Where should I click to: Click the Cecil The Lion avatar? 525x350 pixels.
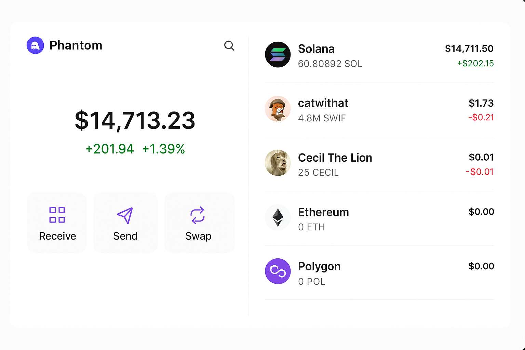point(278,163)
